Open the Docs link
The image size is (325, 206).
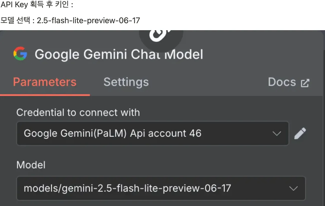click(x=282, y=82)
